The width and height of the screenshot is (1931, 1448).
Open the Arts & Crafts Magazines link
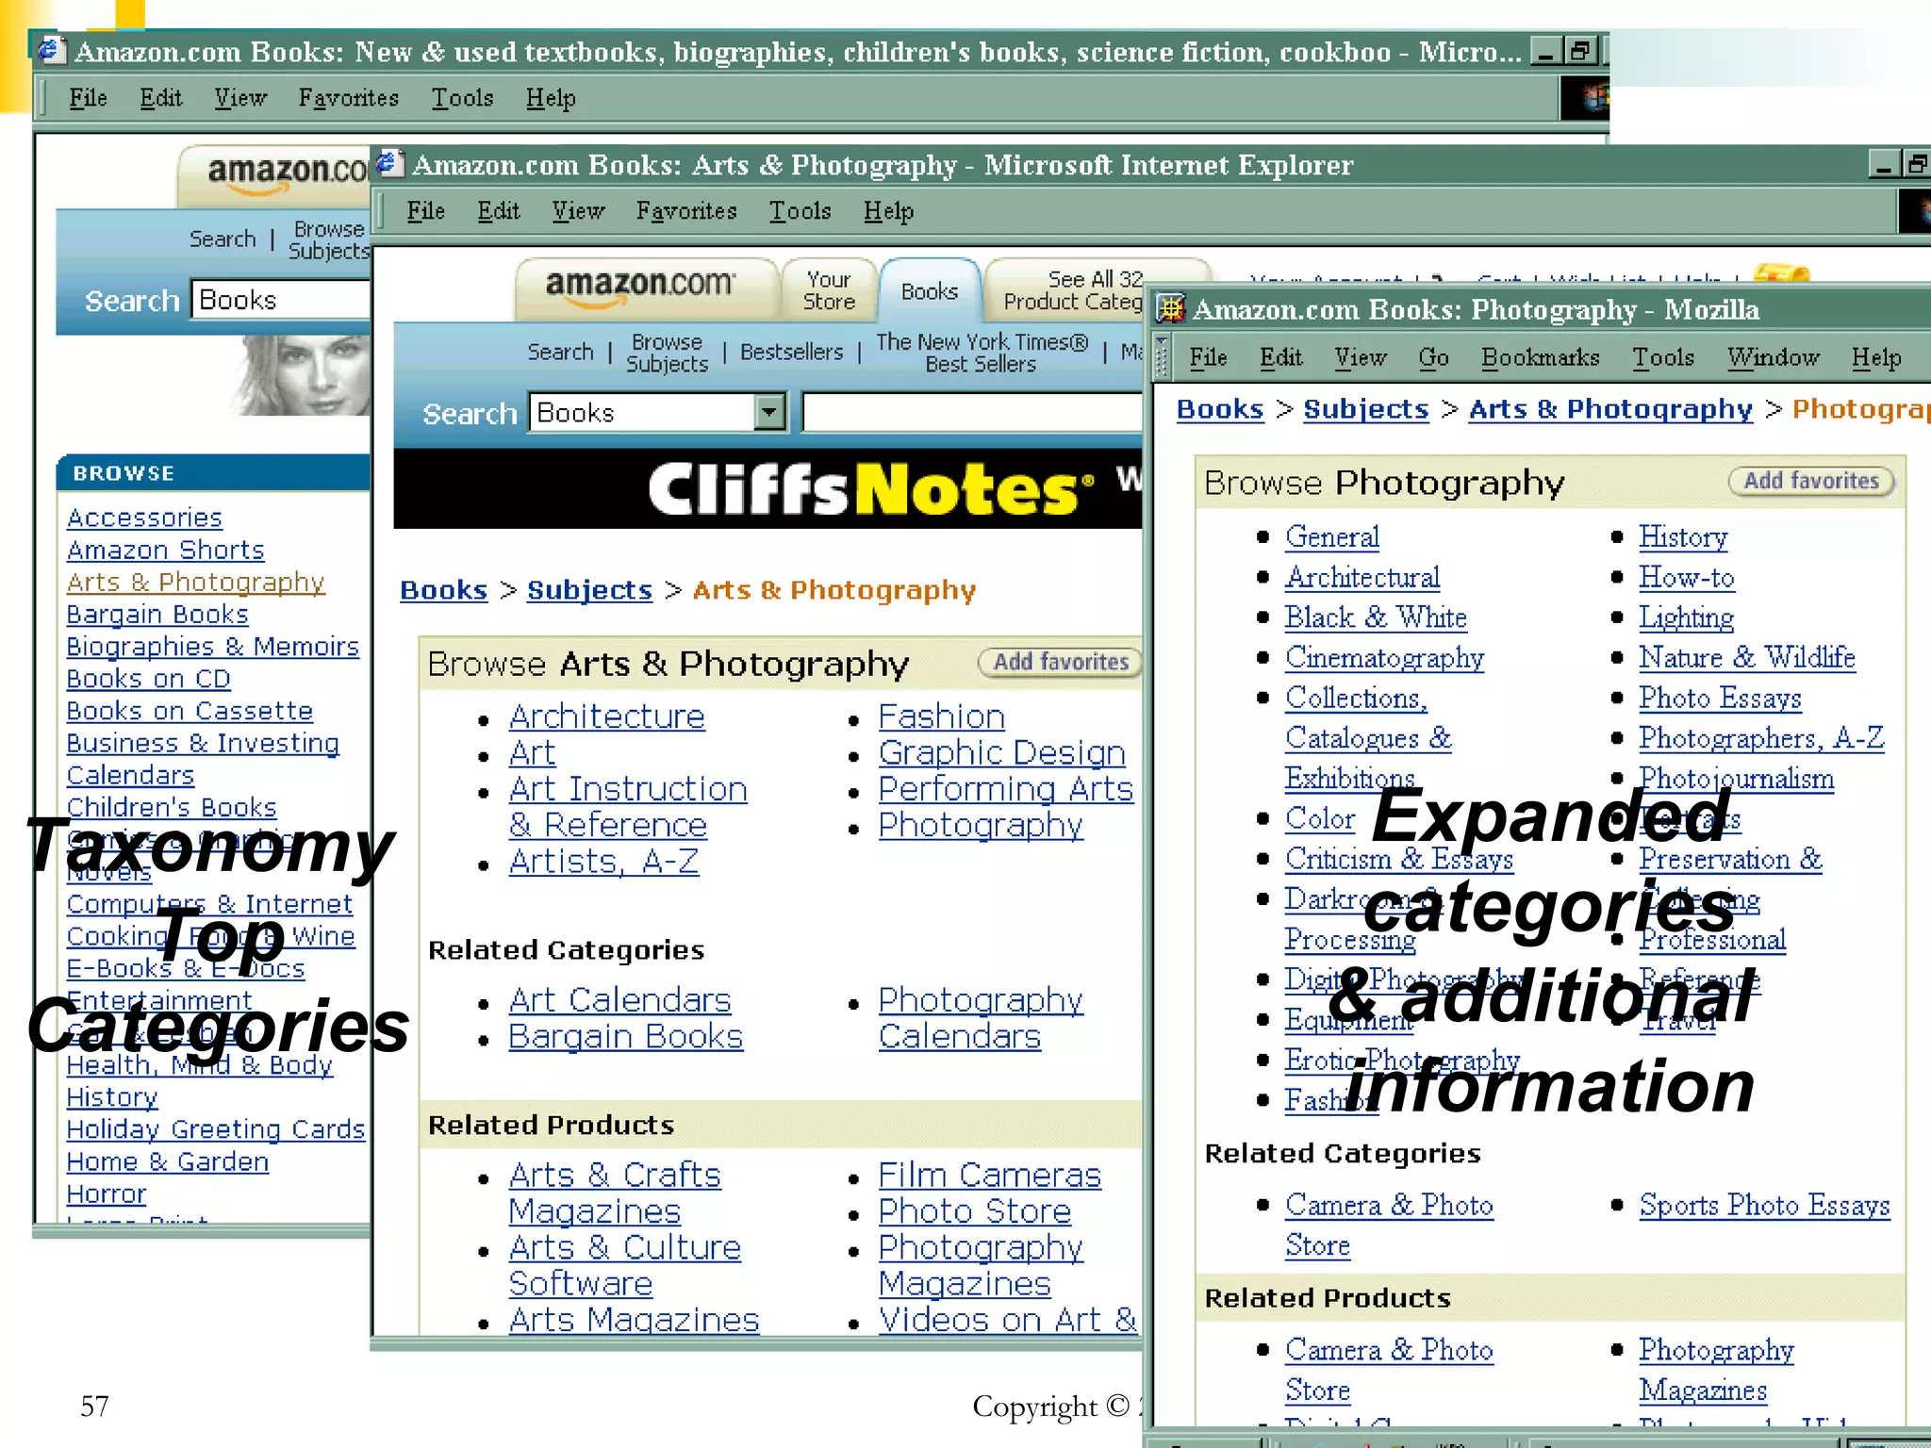[614, 1193]
